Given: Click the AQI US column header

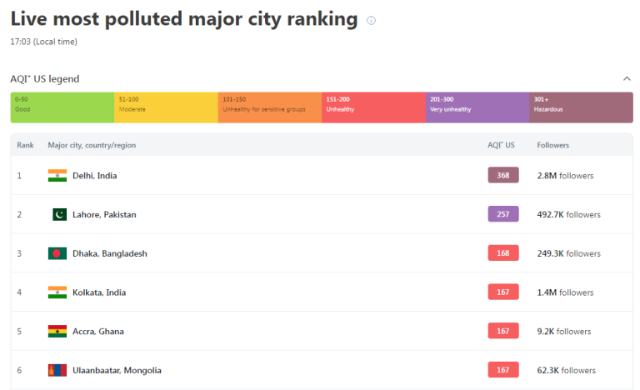Looking at the screenshot, I should pos(501,145).
